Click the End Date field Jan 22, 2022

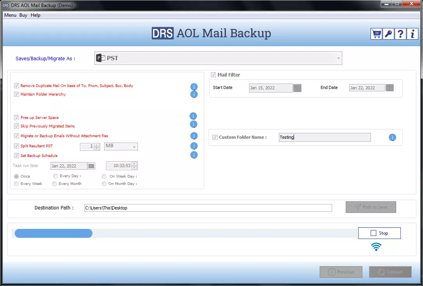click(367, 88)
